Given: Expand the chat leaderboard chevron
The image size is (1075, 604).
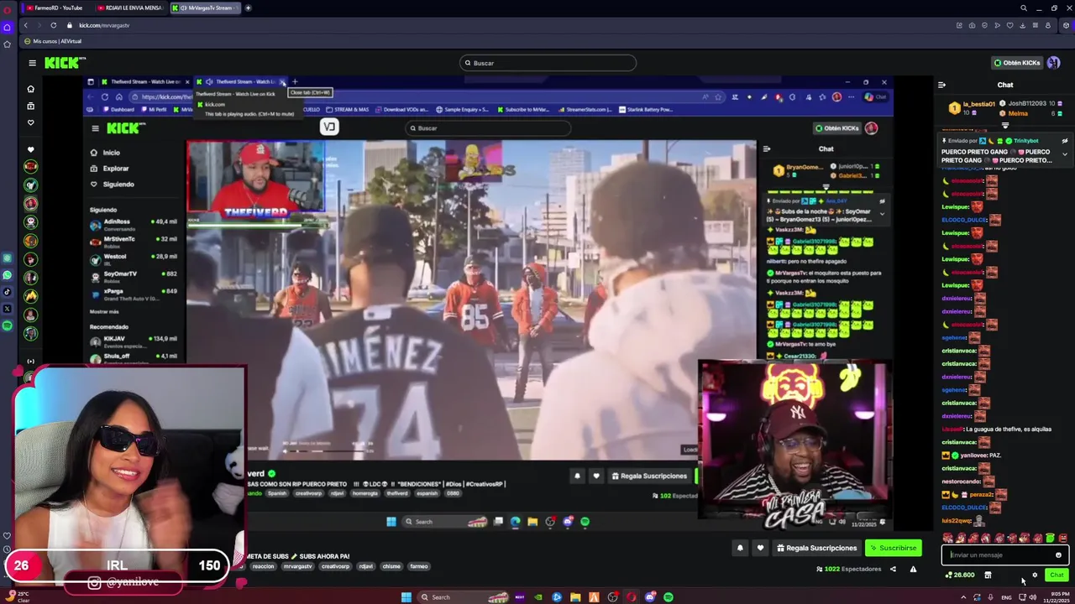Looking at the screenshot, I should [x=1005, y=126].
